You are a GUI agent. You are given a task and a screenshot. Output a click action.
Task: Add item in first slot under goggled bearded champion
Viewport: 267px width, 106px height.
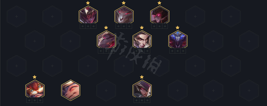[29, 100]
